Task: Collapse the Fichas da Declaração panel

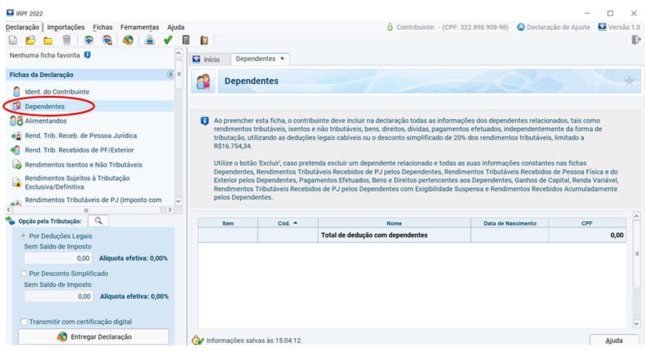Action: click(170, 74)
